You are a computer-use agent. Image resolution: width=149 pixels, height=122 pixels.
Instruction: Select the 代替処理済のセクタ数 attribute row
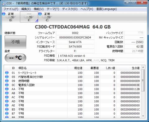coord(73,77)
